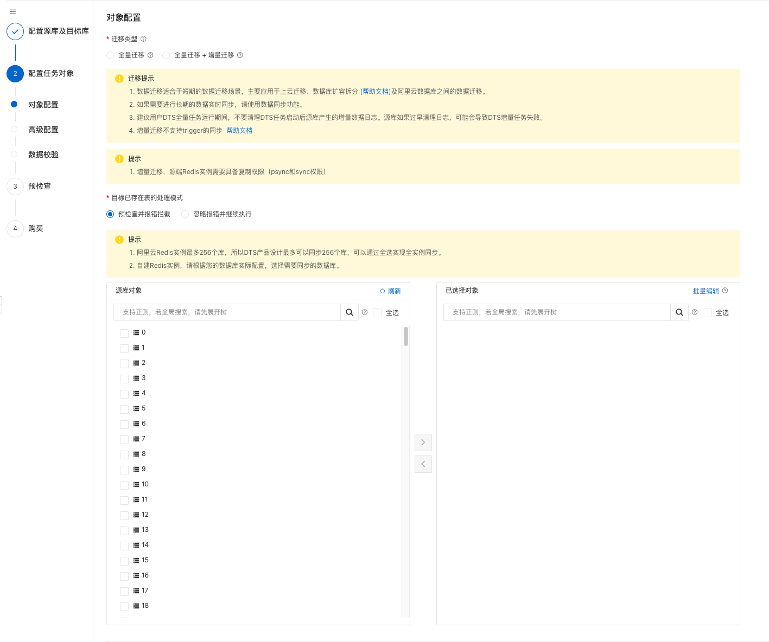Click warning icon of 迁移提示 notice
769x642 pixels.
pos(119,79)
